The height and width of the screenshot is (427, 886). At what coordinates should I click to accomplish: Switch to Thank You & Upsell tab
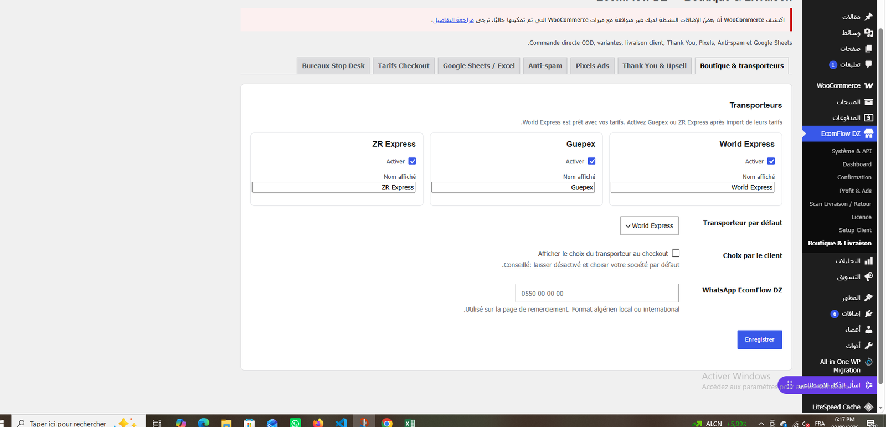click(x=655, y=65)
